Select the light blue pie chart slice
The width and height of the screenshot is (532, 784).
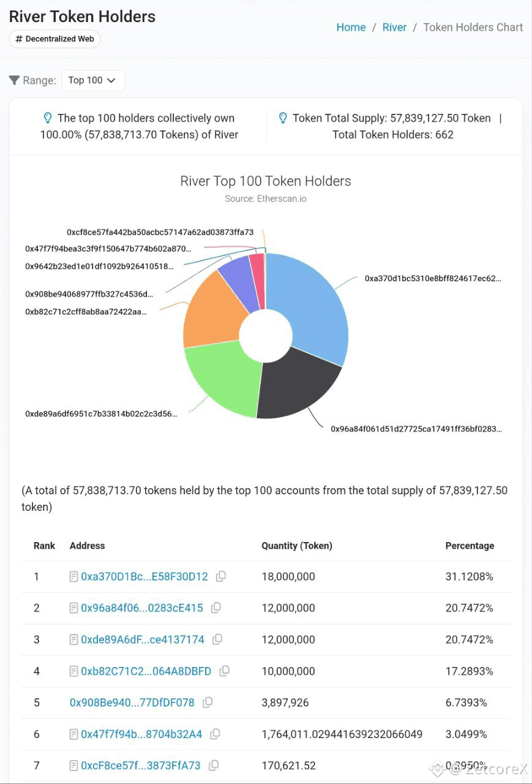pyautogui.click(x=312, y=306)
